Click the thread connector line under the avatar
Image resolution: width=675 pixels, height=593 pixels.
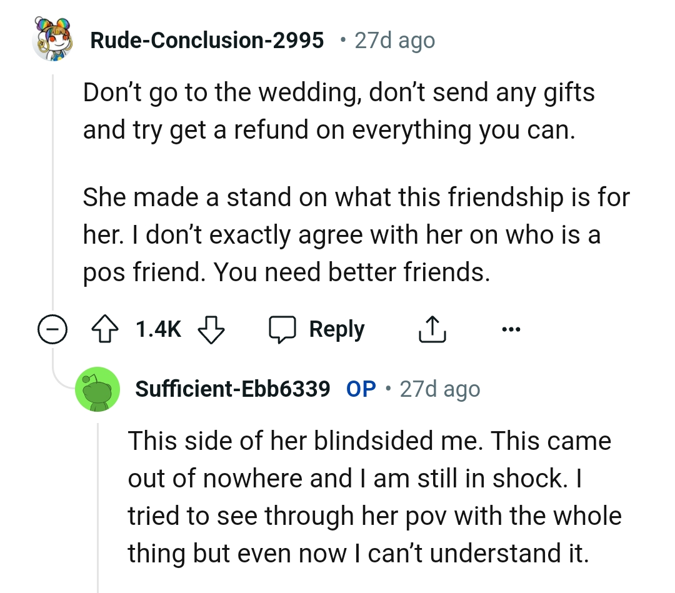(52, 187)
